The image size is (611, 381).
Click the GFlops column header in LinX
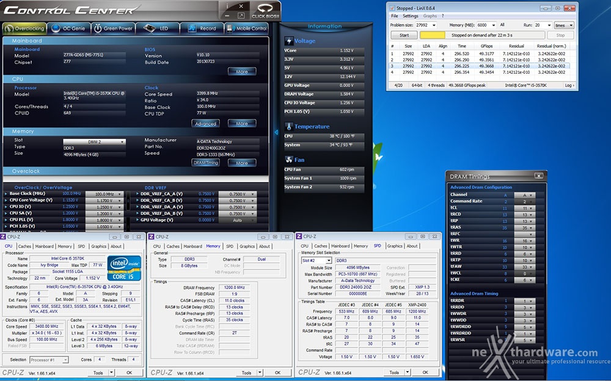point(486,46)
